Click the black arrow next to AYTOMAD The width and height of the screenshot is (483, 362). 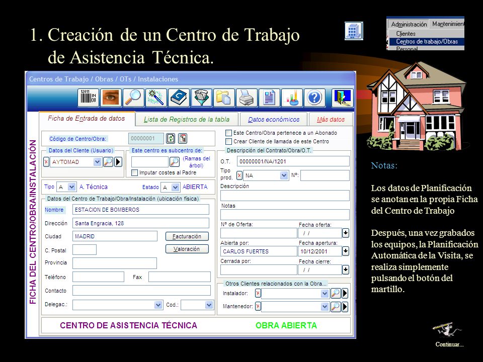[x=118, y=162]
